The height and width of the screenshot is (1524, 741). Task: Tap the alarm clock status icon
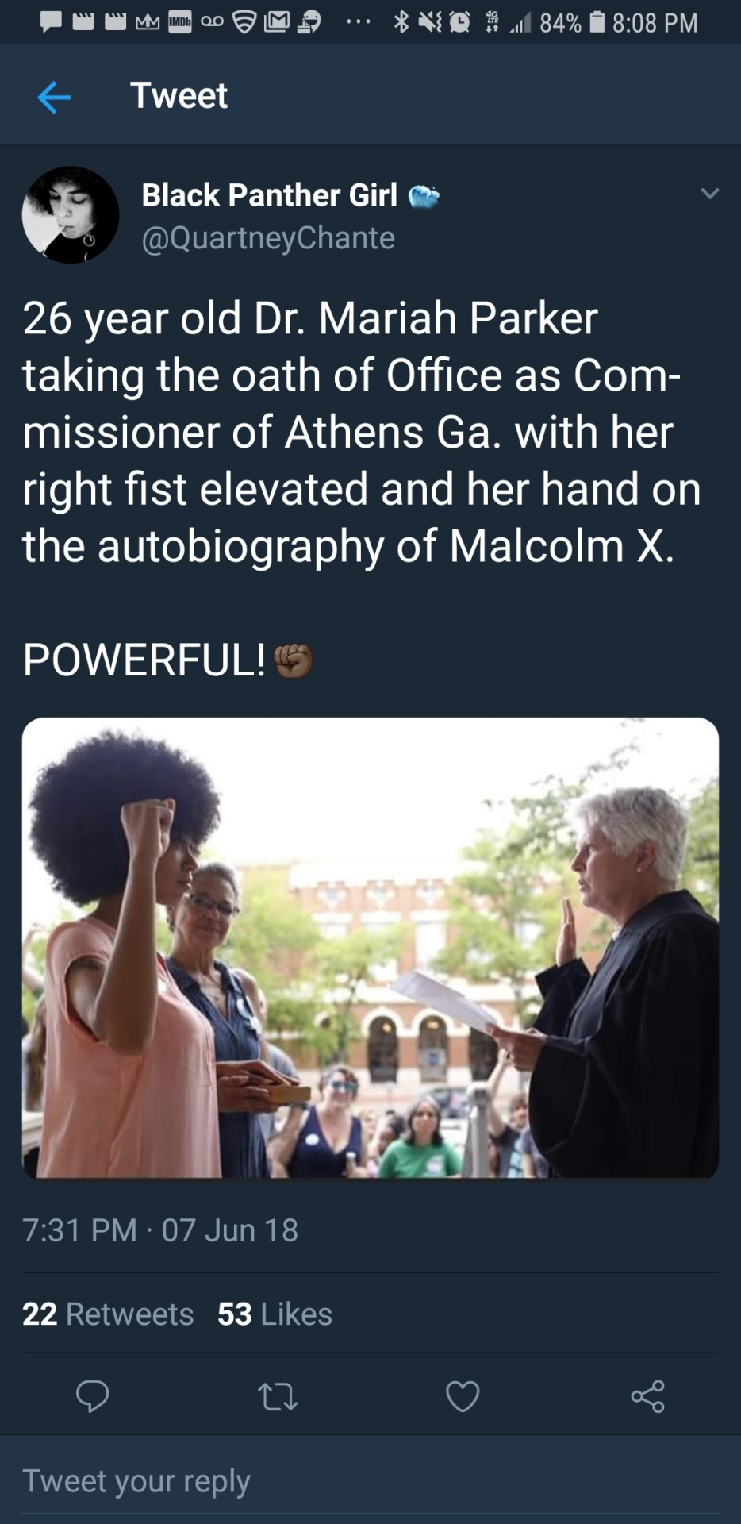click(460, 22)
